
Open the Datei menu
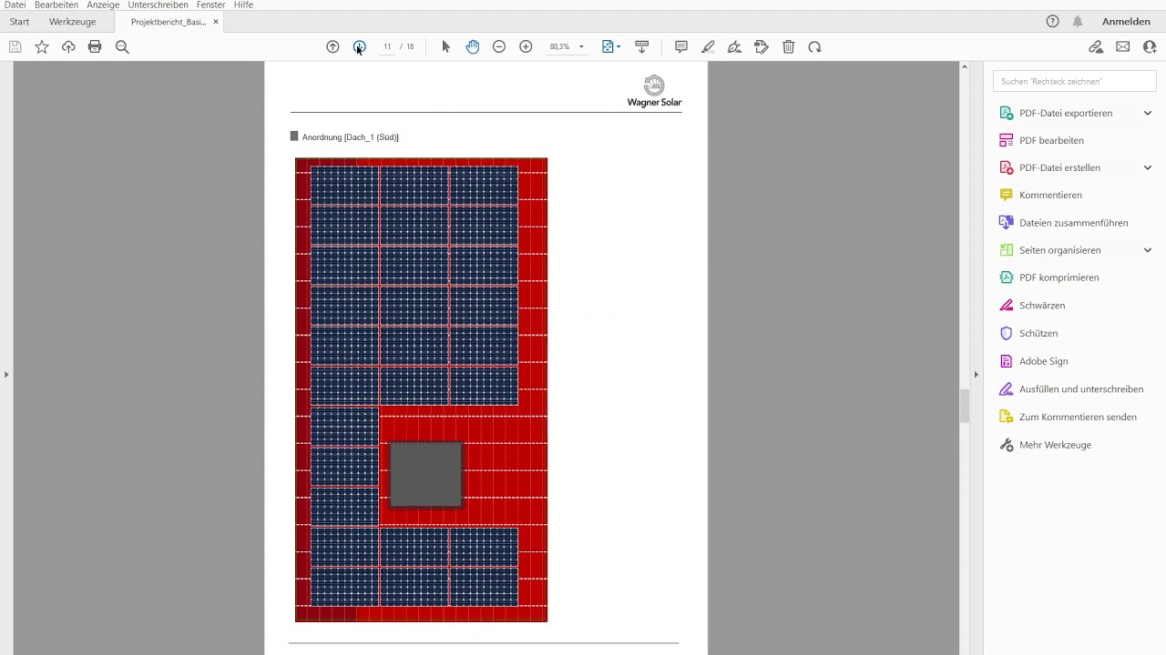tap(15, 5)
